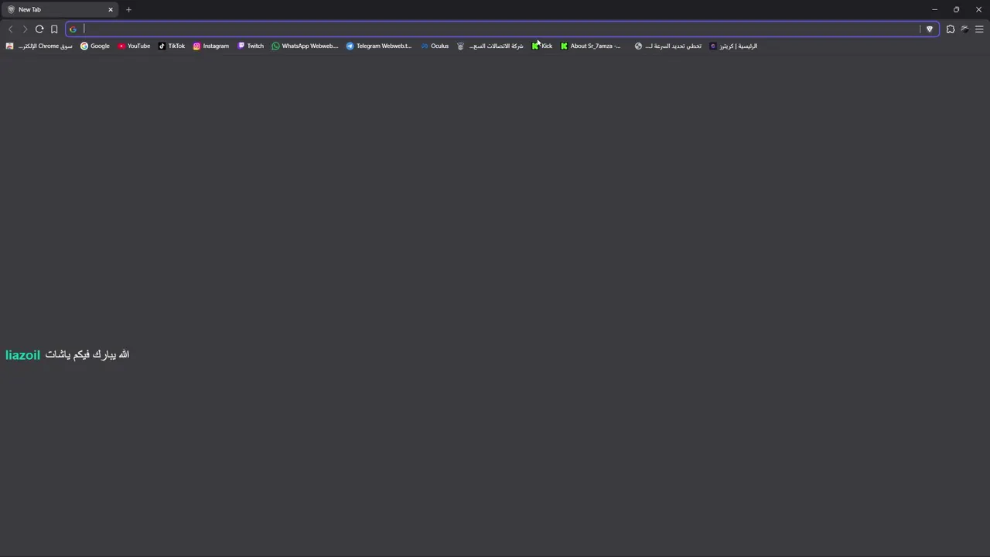Bookmark this page icon
The image size is (990, 557).
(x=54, y=29)
